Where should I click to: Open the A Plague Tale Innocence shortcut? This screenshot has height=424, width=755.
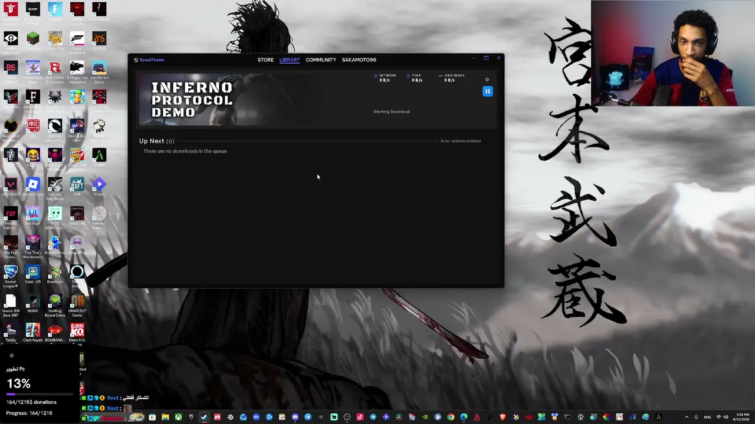77,71
